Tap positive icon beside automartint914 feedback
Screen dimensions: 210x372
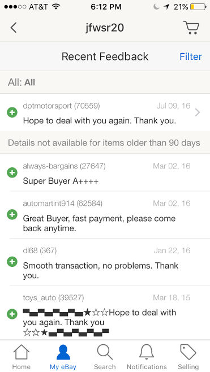click(x=12, y=215)
